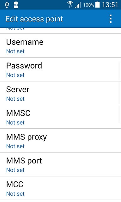Edit the MMS proxy entry
This screenshot has height=202, width=121.
click(60, 140)
